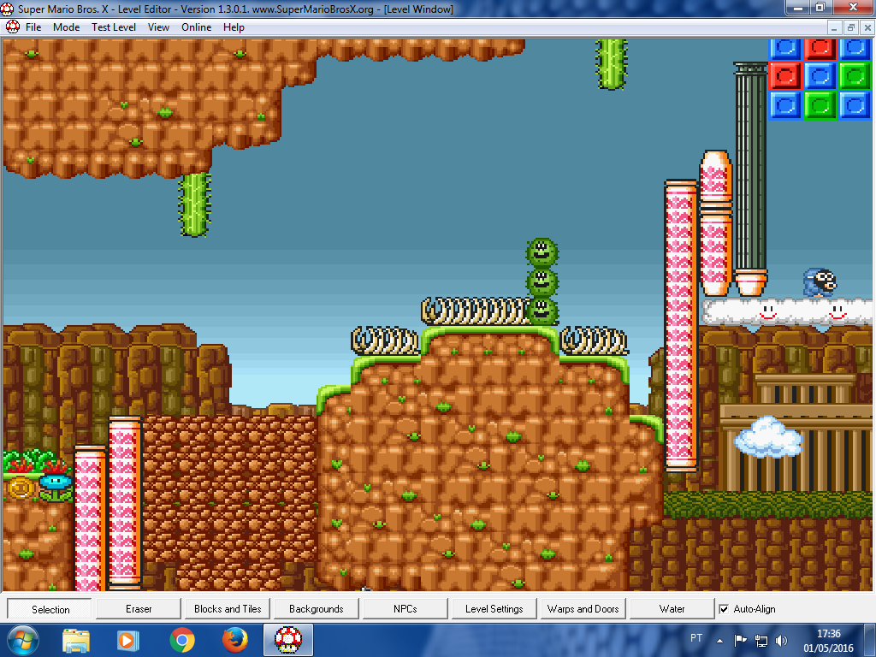The image size is (876, 657).
Task: Expand the Online menu
Action: 196,27
